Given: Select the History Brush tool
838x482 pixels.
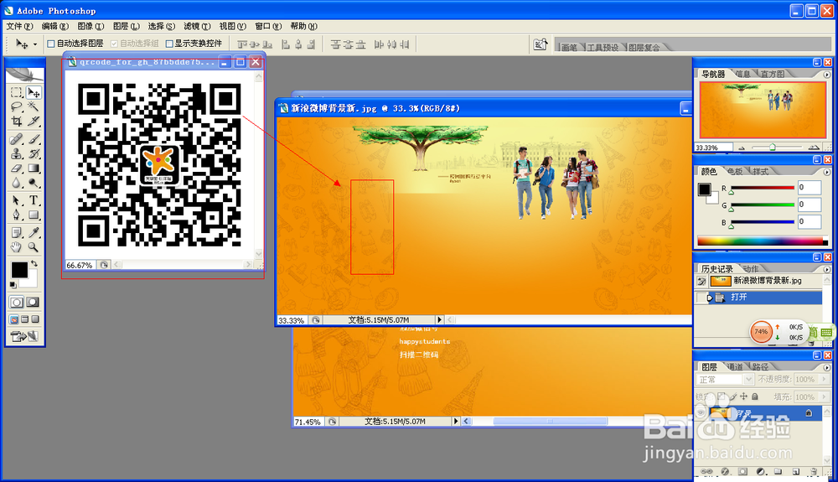Looking at the screenshot, I should [34, 154].
